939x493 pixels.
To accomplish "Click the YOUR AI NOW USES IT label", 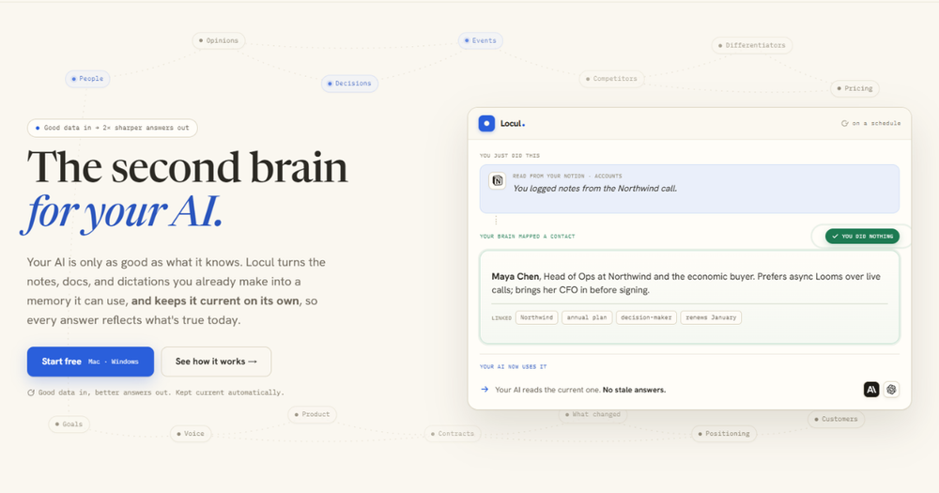I will pyautogui.click(x=514, y=366).
